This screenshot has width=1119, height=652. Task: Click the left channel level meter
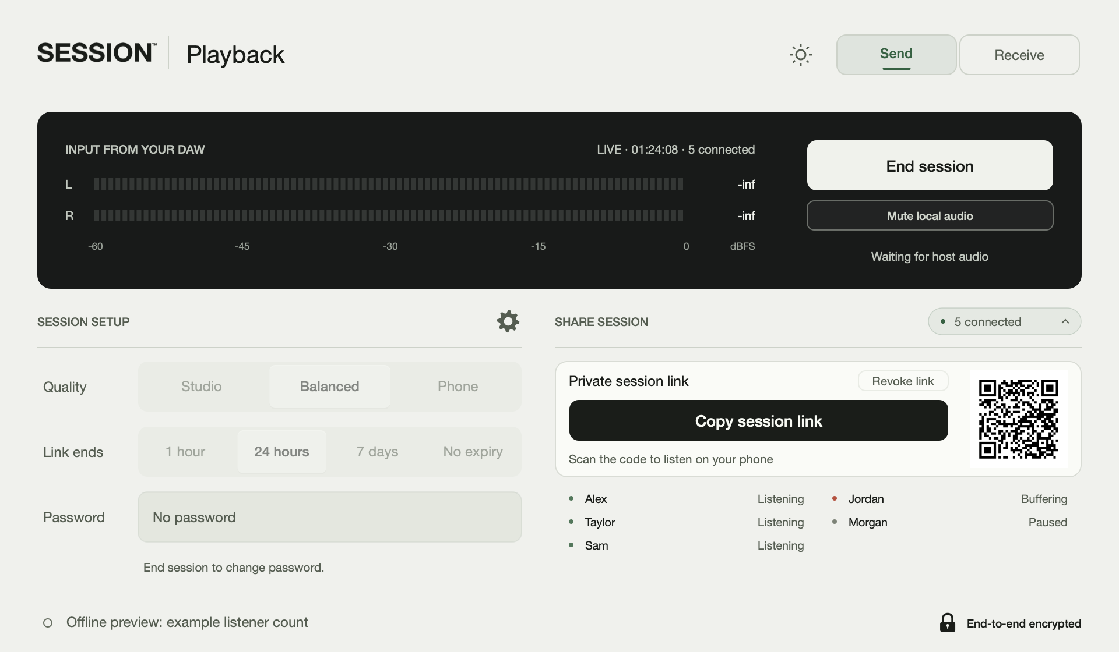coord(389,184)
